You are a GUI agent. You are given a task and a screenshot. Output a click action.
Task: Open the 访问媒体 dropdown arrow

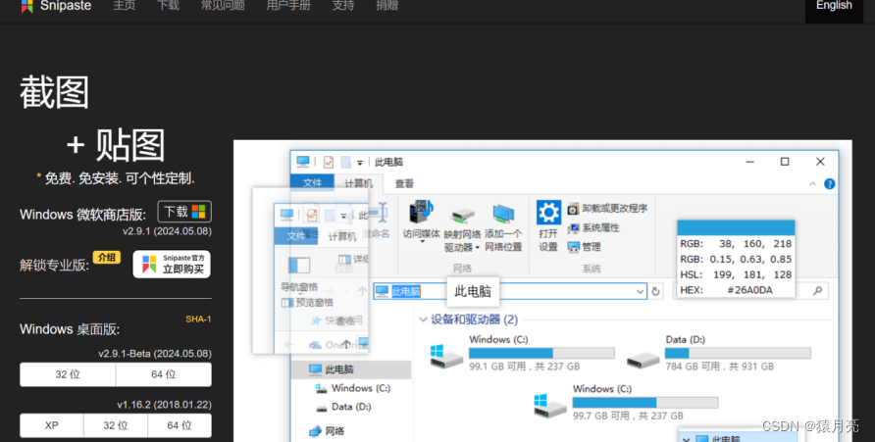coord(422,241)
